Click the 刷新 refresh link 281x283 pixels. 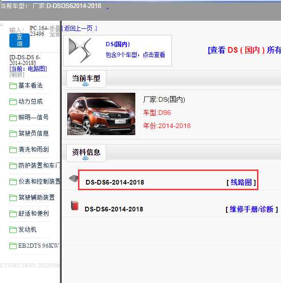(x=17, y=74)
